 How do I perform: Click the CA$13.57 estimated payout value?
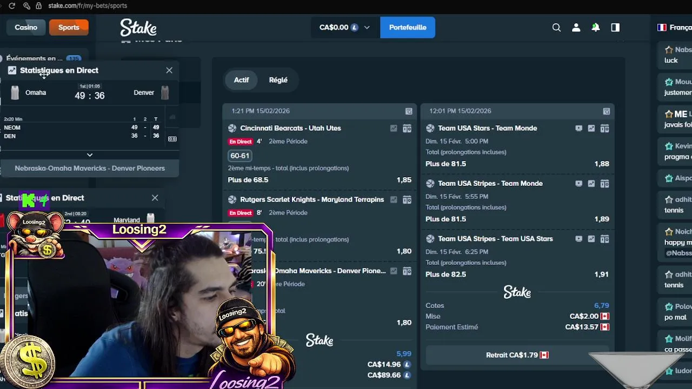tap(582, 327)
